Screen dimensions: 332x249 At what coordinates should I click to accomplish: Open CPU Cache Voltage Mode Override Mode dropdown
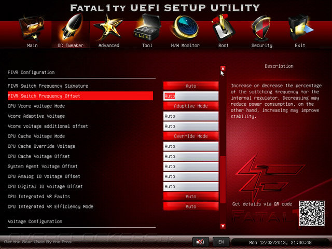click(191, 136)
